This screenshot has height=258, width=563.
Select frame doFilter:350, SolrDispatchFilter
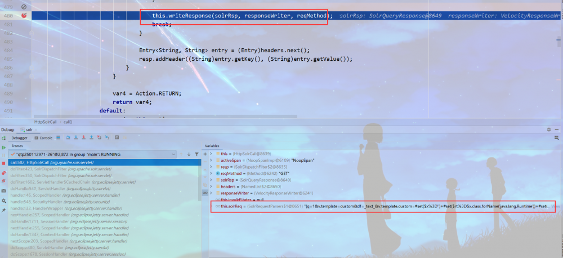pos(105,175)
